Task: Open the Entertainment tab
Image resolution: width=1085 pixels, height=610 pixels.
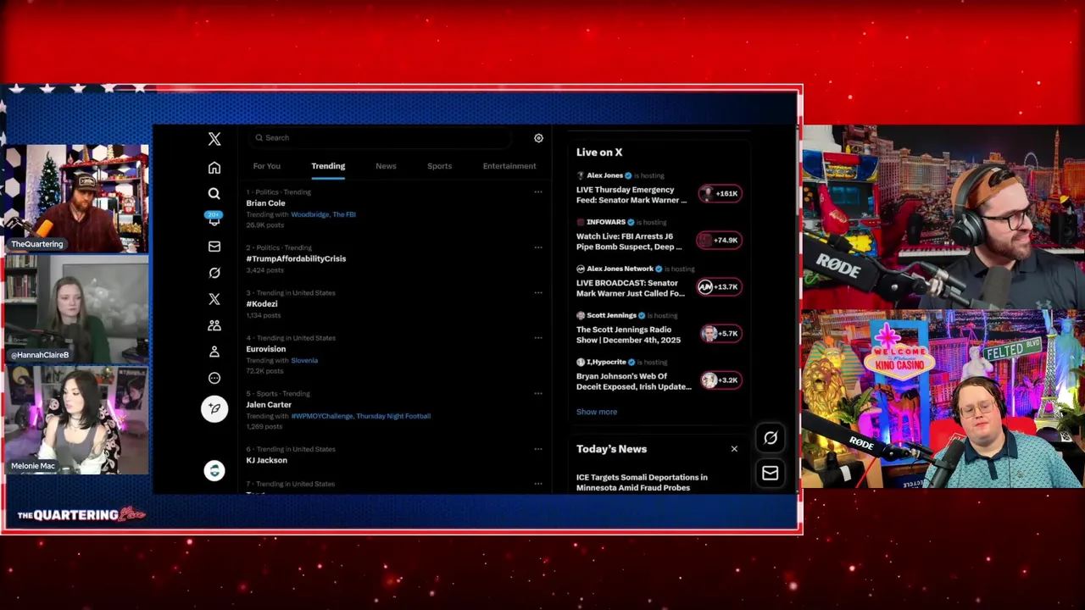Action: pos(509,166)
